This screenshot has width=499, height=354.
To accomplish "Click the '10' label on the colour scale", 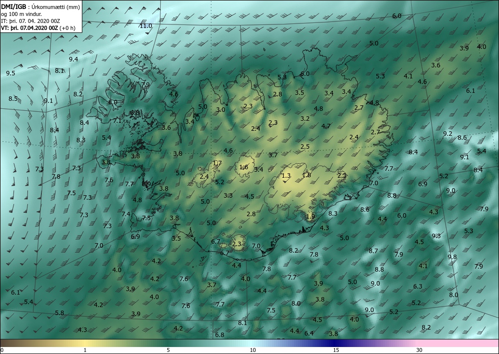I will [x=252, y=350].
